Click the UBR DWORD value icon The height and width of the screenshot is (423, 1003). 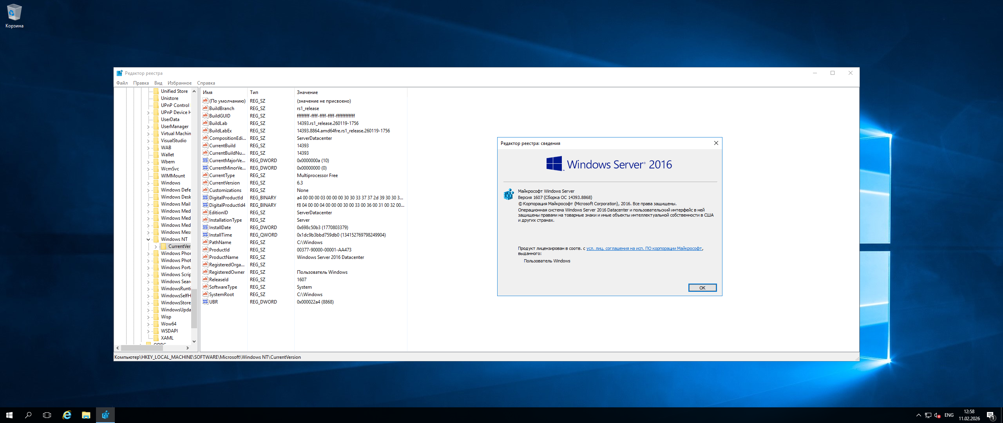point(205,302)
